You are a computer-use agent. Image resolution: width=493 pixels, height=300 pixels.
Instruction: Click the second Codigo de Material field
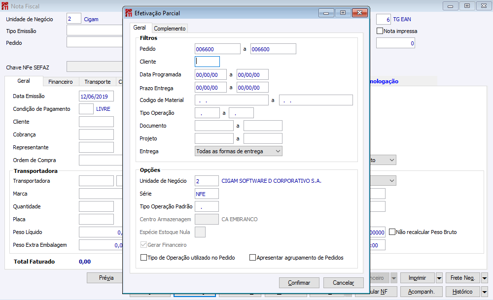(x=316, y=100)
